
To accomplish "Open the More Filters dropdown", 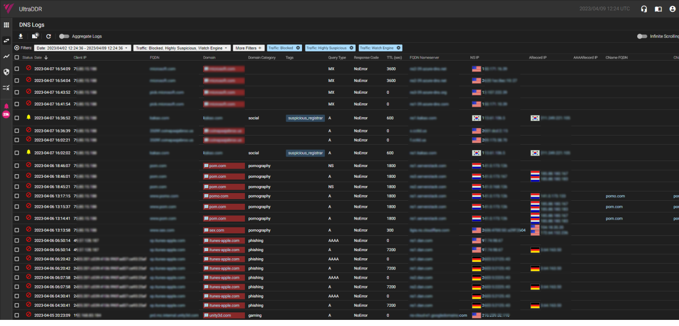I will [x=249, y=48].
